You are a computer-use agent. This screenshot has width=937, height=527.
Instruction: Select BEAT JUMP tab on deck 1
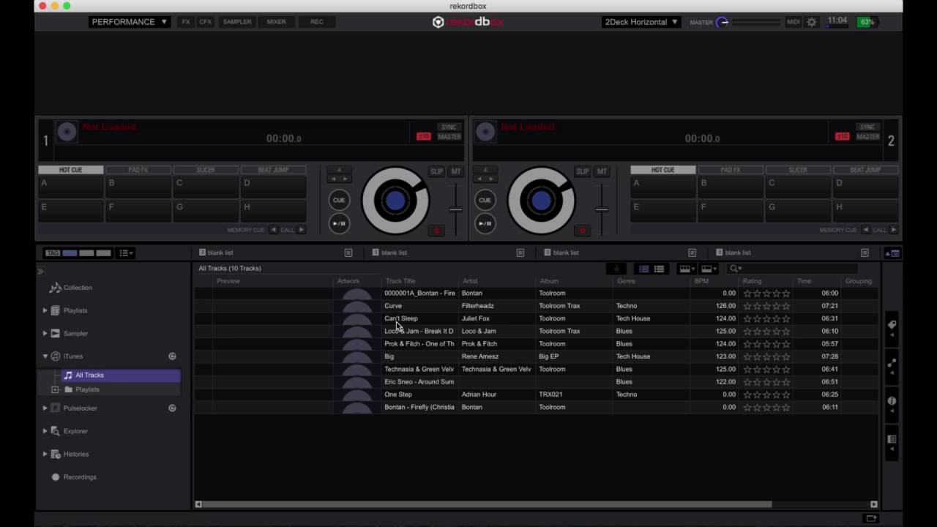tap(273, 170)
